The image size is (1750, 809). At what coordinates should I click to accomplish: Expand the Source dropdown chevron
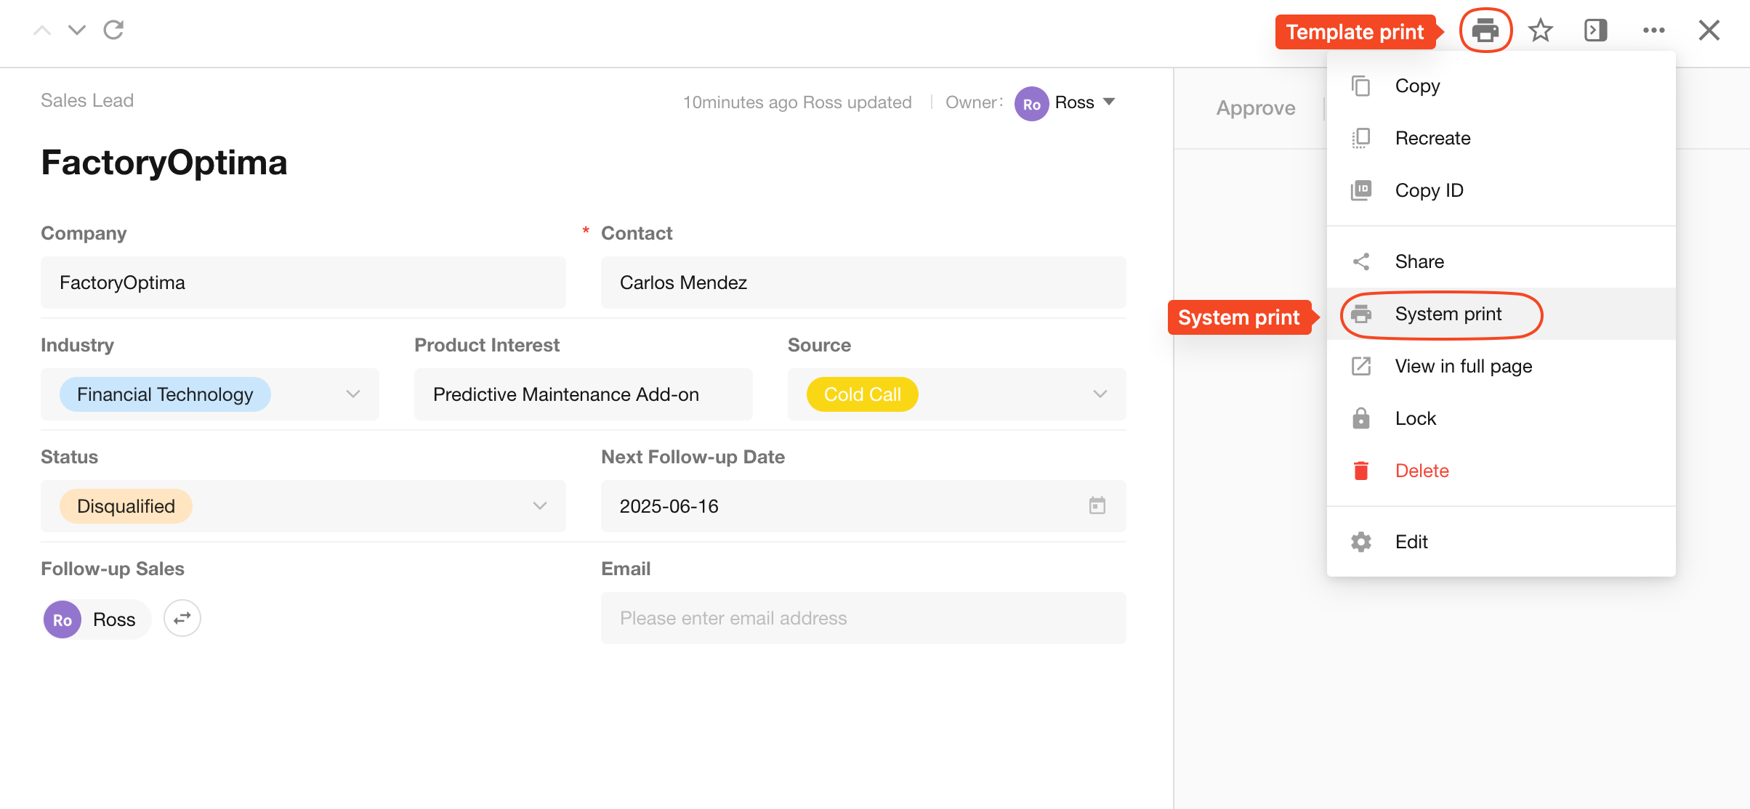pos(1100,394)
